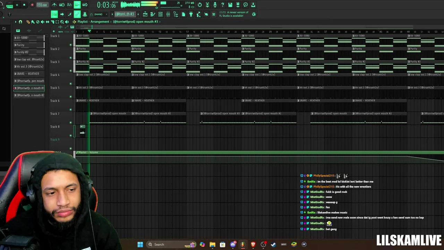Open the audio editor scissors icon

tap(207, 5)
